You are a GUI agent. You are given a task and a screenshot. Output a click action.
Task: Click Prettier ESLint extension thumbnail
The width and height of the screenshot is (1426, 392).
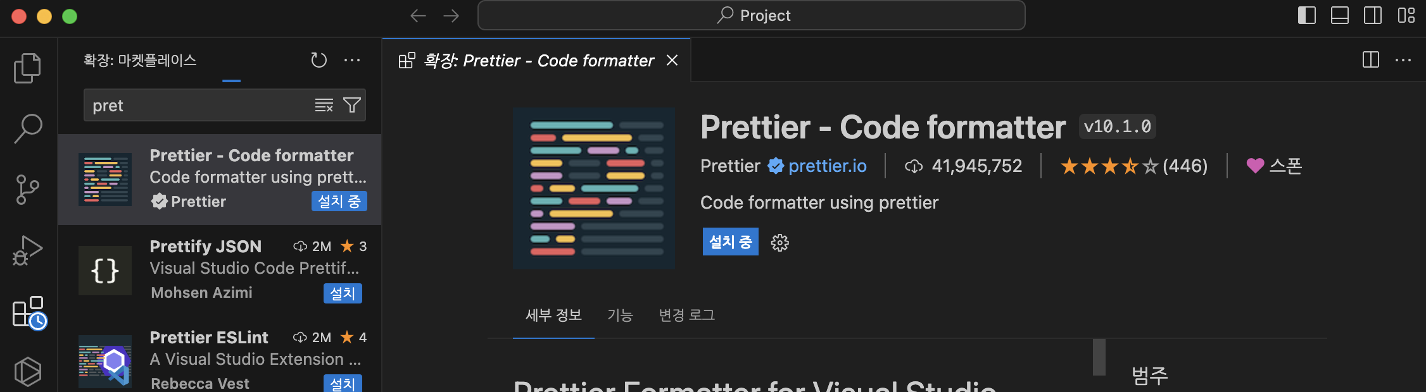click(x=105, y=361)
